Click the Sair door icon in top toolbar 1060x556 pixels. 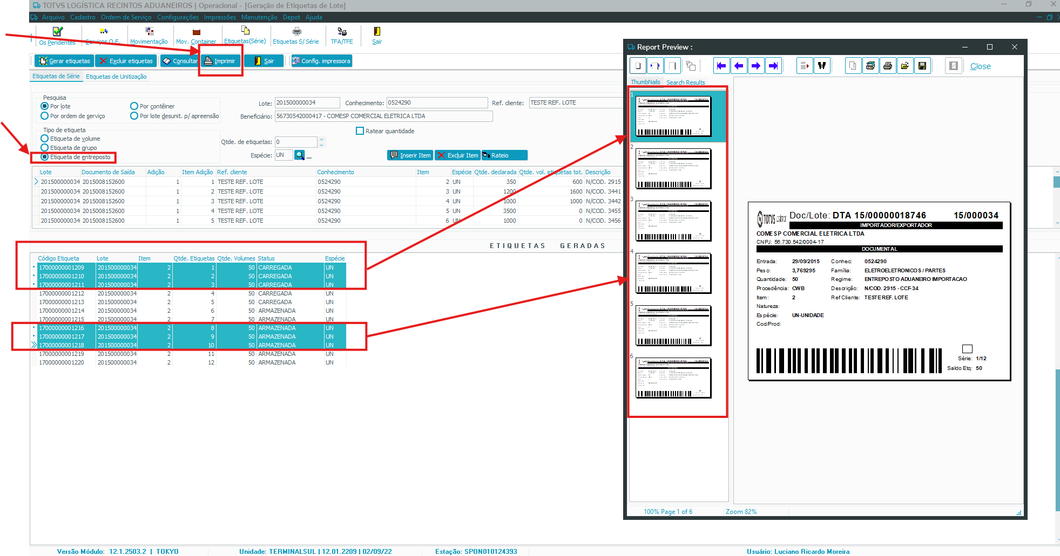[377, 32]
